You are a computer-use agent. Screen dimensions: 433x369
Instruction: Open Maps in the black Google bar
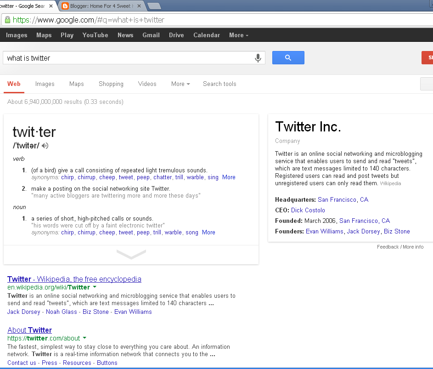(x=44, y=35)
